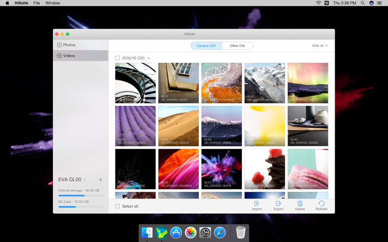The width and height of the screenshot is (388, 242).
Task: Select the orange shoreline aerial video
Action: click(x=222, y=83)
